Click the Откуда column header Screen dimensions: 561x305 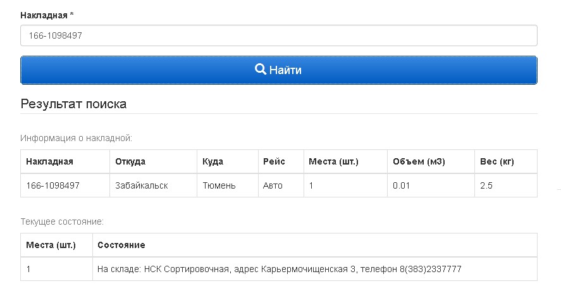click(x=130, y=161)
